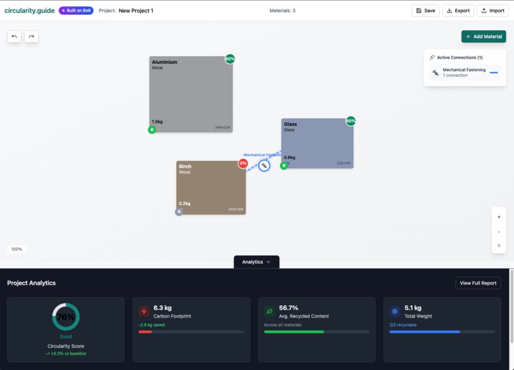Click the '0.2kg' weight on Birch
Viewport: 514px width, 370px height.
click(184, 203)
